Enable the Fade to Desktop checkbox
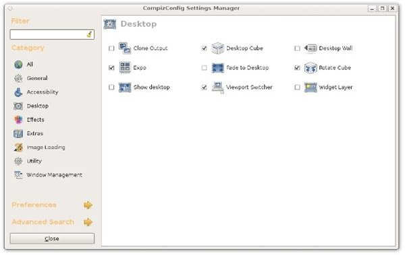Viewport: 405px width, 255px height. point(205,68)
